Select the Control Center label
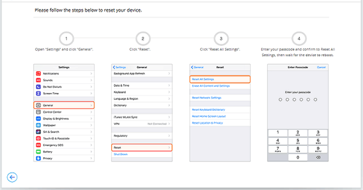The width and height of the screenshot is (363, 190). [x=52, y=112]
